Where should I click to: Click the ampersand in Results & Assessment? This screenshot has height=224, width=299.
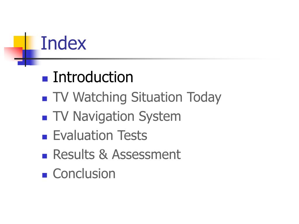103,154
